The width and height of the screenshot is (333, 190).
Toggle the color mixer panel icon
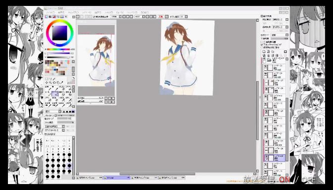[x=58, y=17]
